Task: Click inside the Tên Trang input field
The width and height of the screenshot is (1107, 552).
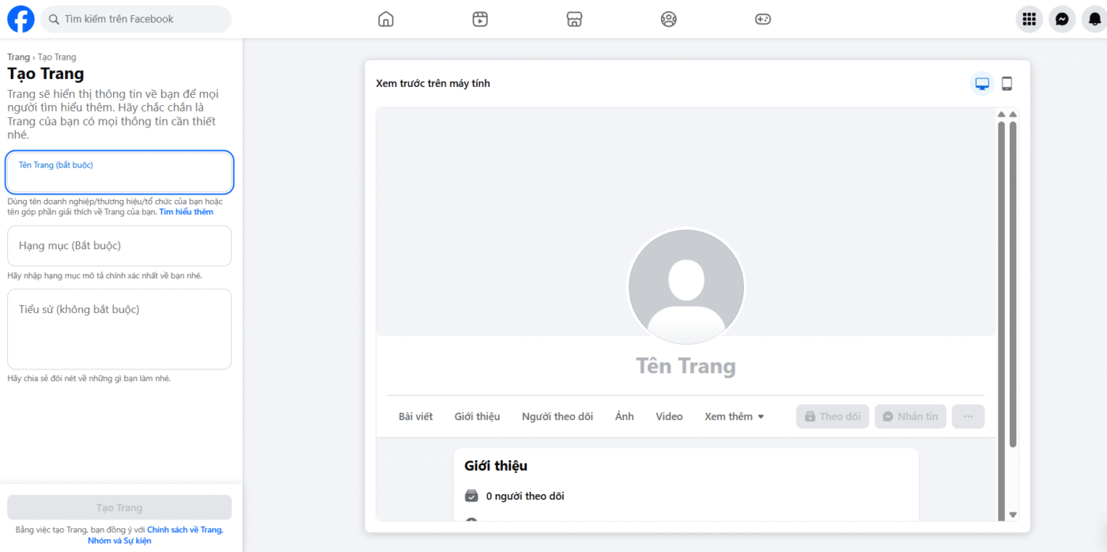Action: 119,172
